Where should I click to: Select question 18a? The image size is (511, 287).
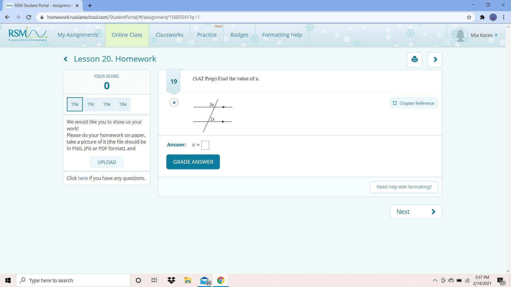pos(123,104)
